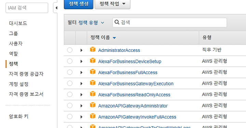
Task: Select the AmazonAPIGatewayInvokeFullAccess radio button
Action: (x=70, y=117)
